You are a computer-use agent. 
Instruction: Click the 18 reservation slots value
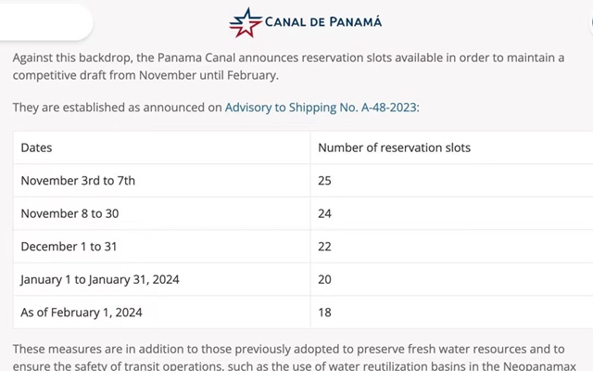click(324, 313)
